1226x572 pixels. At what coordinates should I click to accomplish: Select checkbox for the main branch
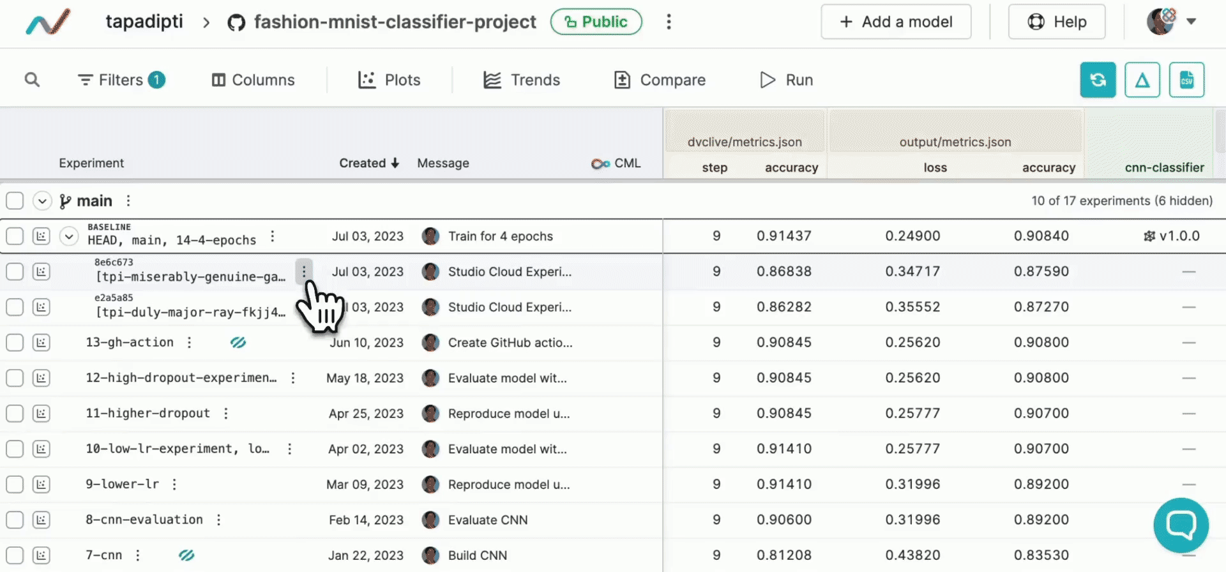pyautogui.click(x=15, y=201)
